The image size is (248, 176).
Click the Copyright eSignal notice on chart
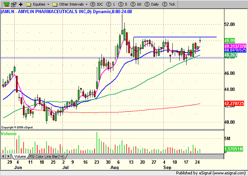tap(17, 127)
